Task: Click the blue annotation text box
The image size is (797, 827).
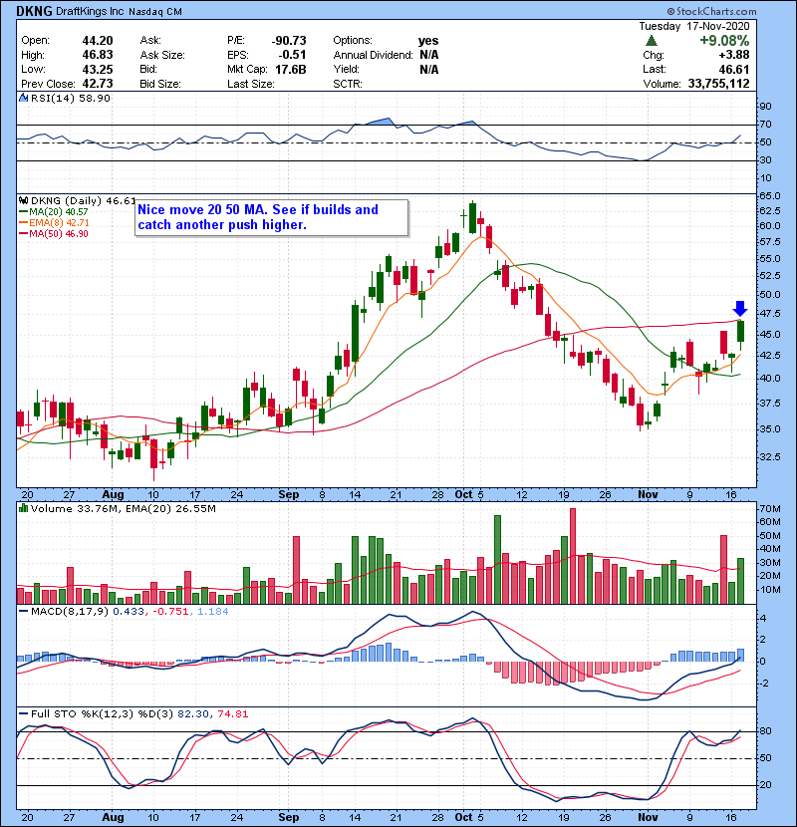Action: (x=271, y=217)
